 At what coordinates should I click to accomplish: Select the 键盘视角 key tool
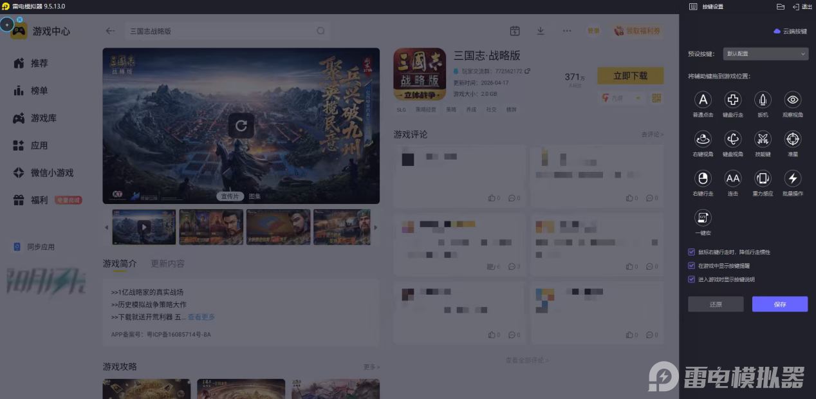[x=732, y=139]
